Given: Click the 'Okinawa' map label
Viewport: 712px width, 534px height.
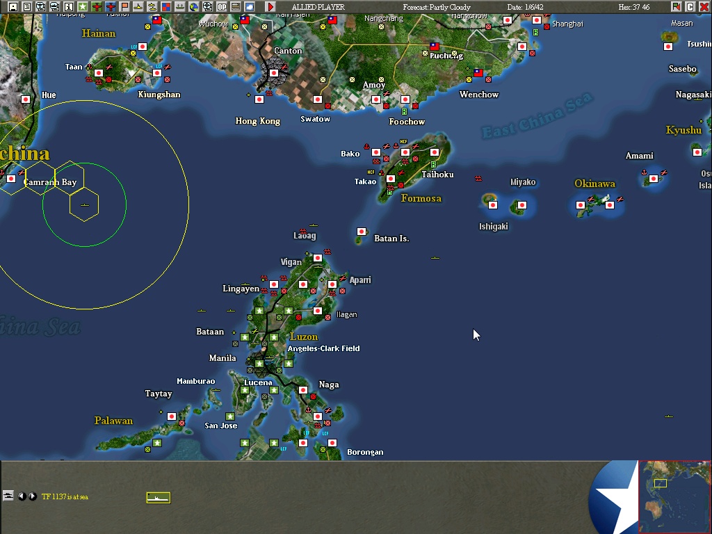Looking at the screenshot, I should (x=595, y=184).
